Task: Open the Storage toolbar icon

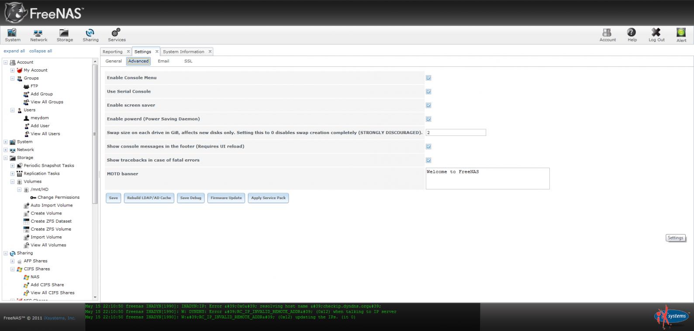Action: pos(65,35)
